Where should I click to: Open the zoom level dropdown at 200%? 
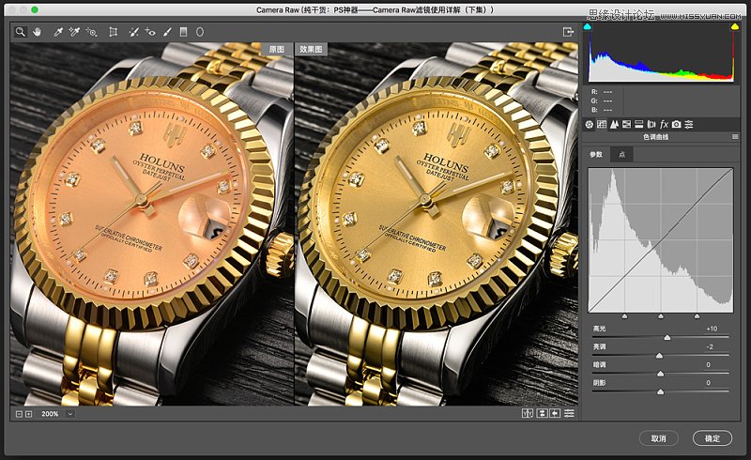point(70,414)
